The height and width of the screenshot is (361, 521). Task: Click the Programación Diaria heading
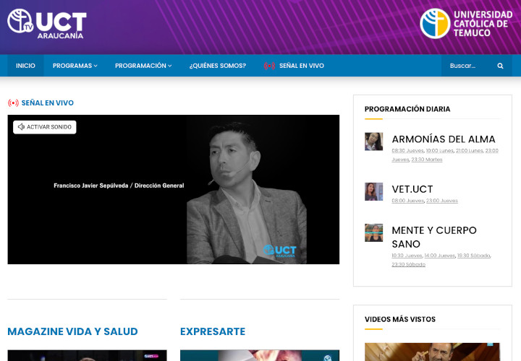tap(407, 109)
